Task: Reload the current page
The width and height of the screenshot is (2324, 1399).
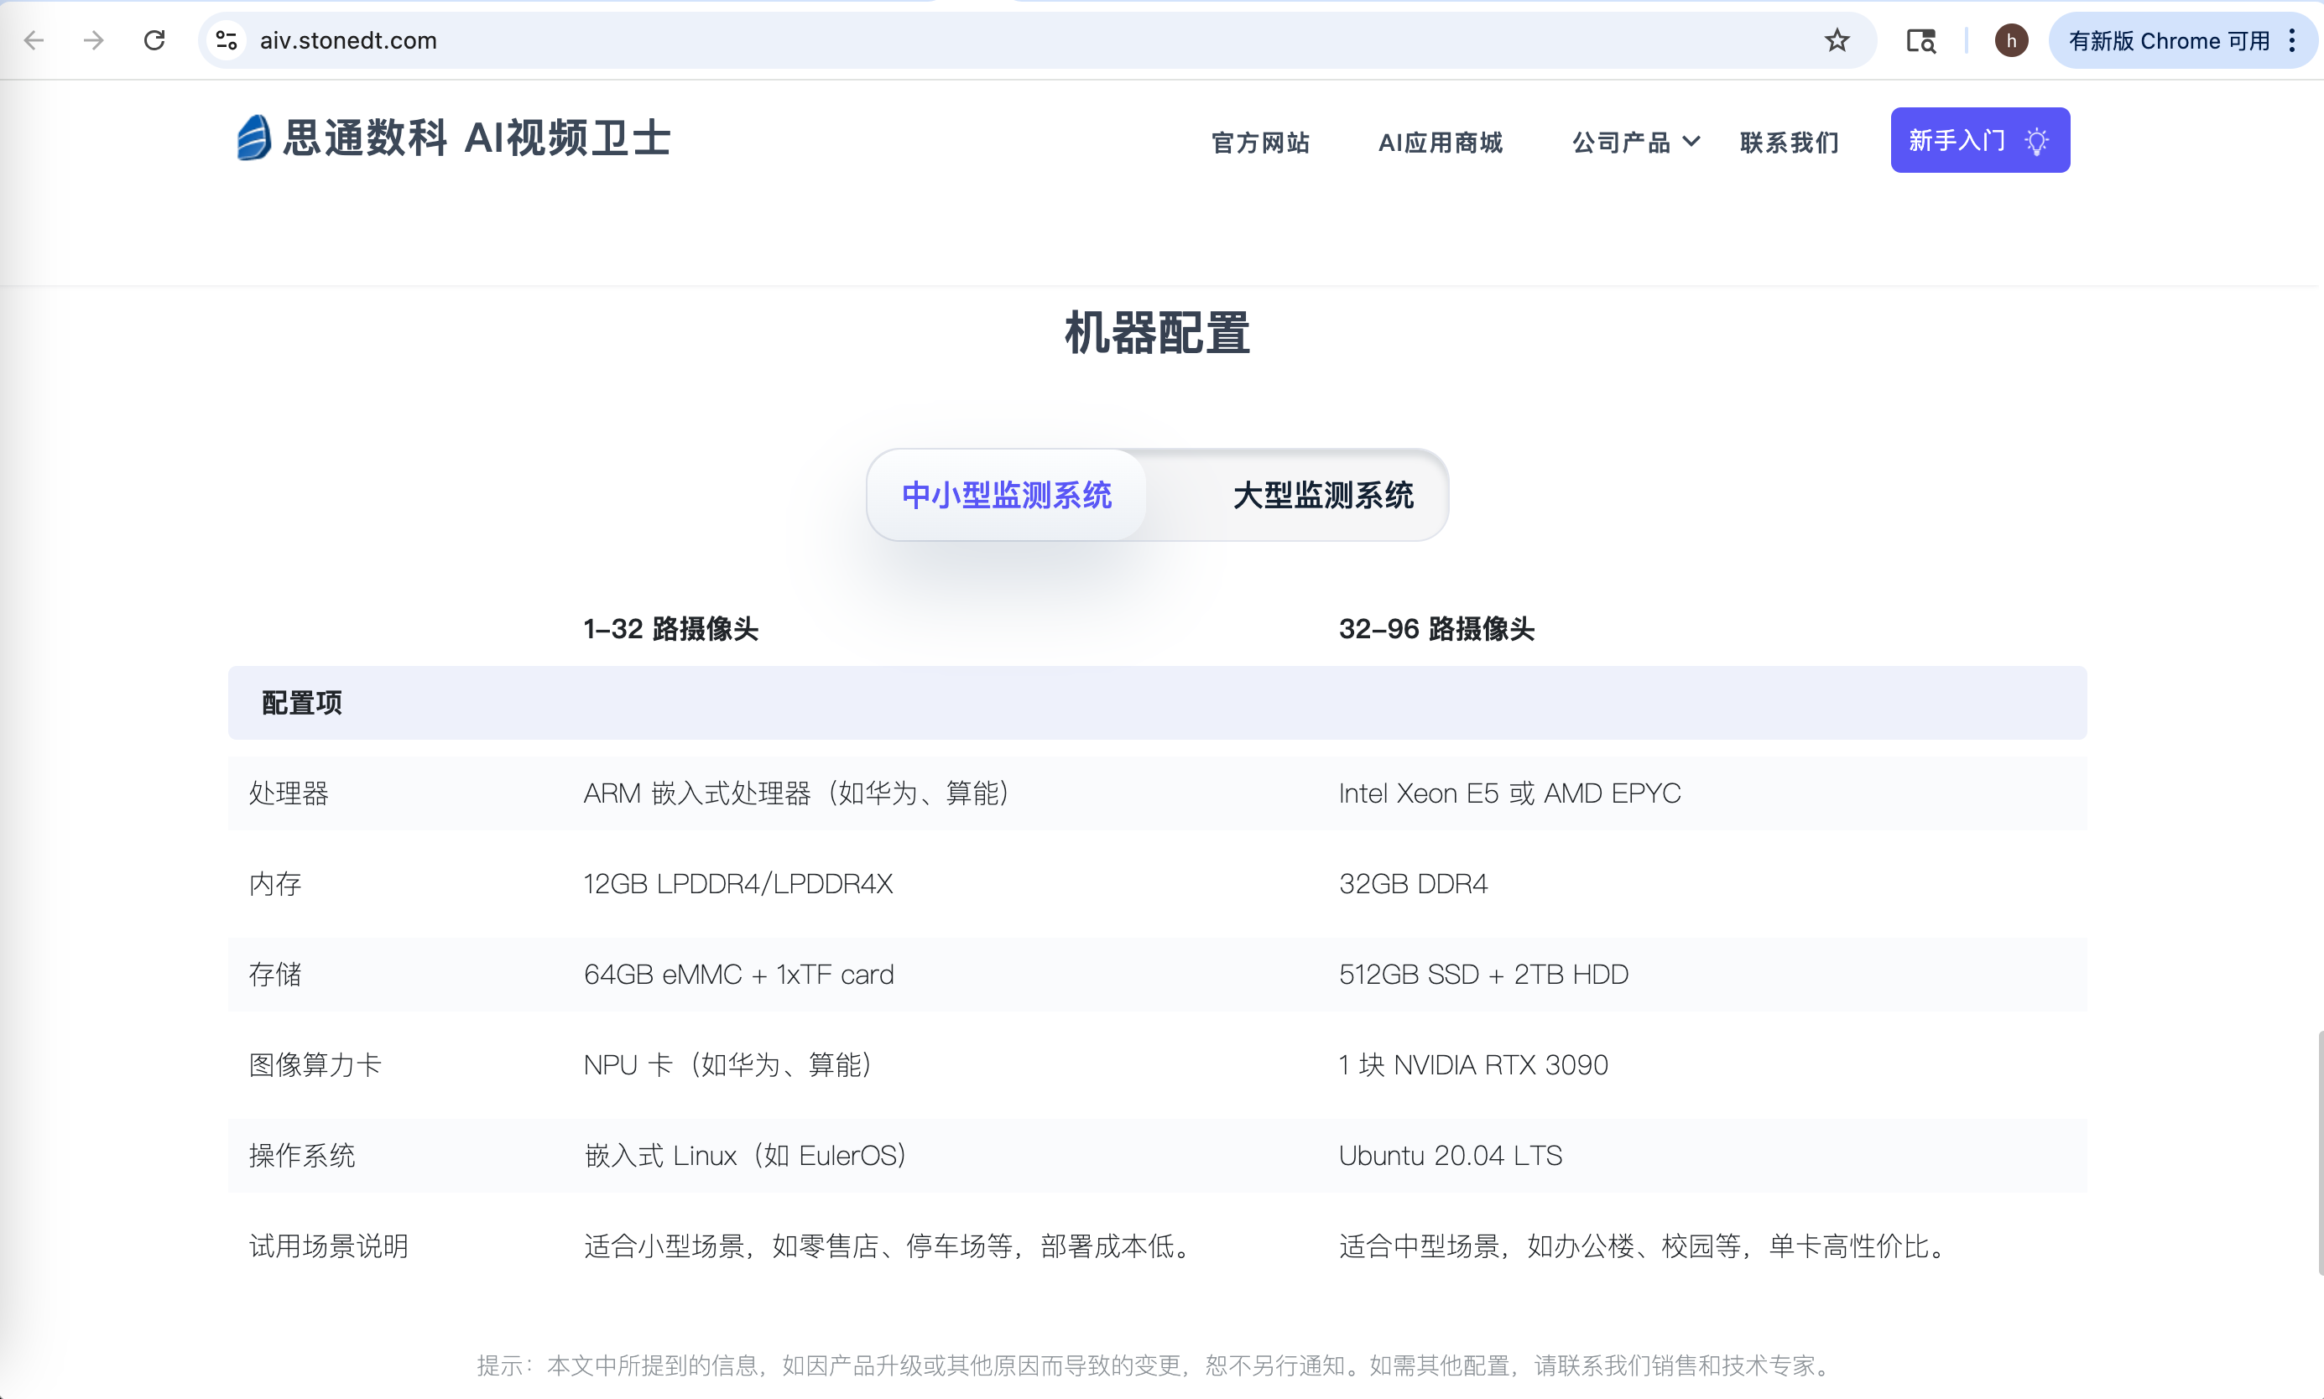Action: coord(154,40)
